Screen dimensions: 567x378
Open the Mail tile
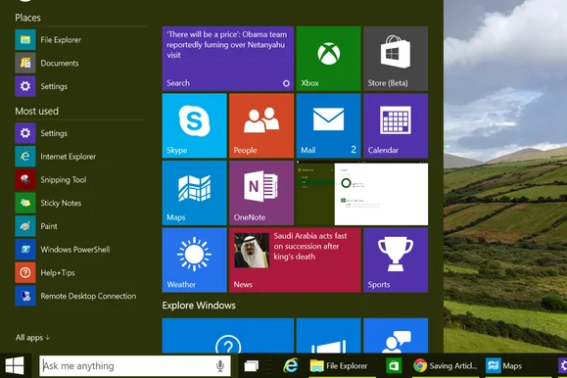[x=328, y=125]
